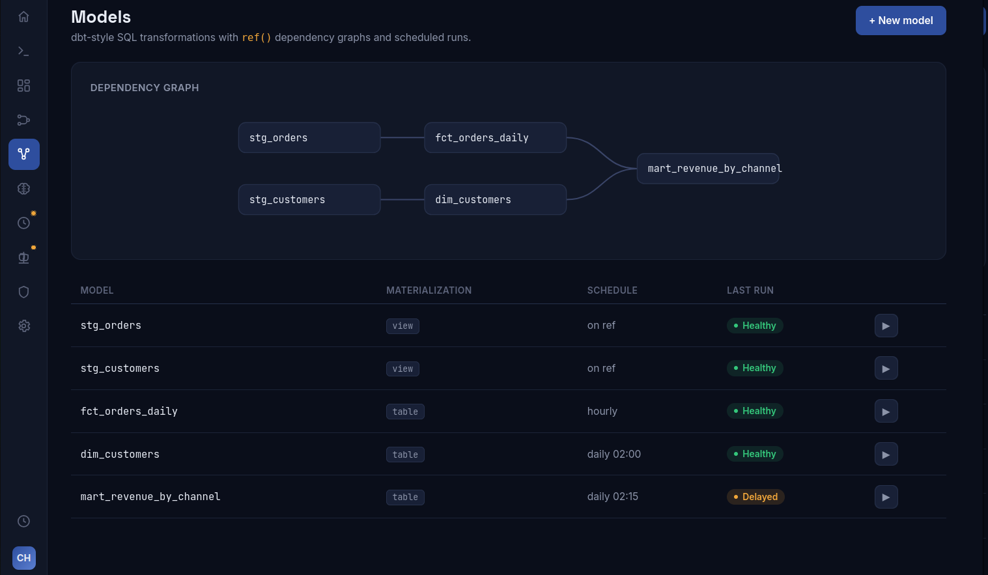Open the security shield icon
The width and height of the screenshot is (988, 575).
tap(23, 292)
